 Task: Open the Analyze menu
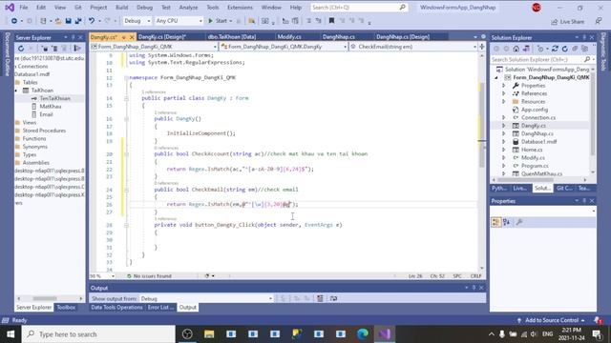188,8
